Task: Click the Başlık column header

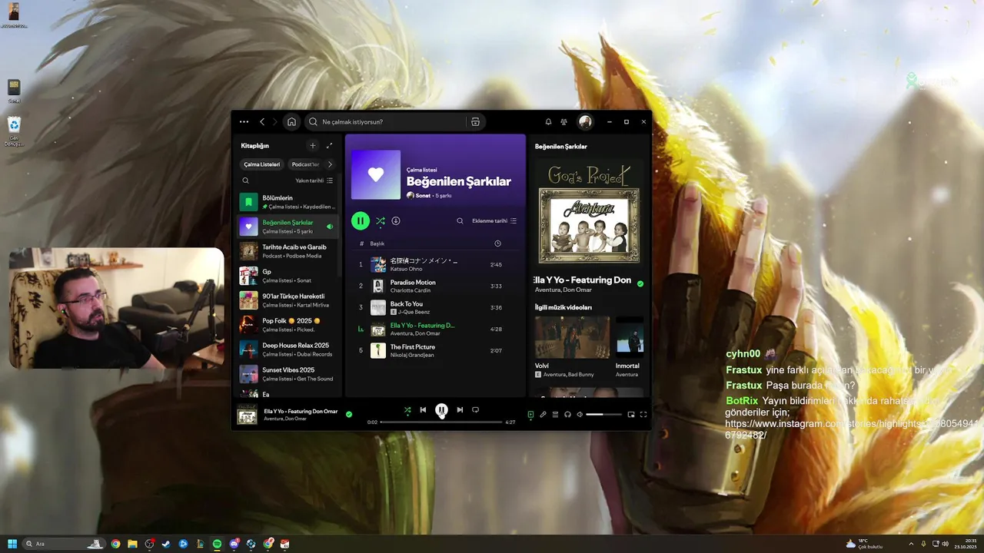Action: (377, 243)
